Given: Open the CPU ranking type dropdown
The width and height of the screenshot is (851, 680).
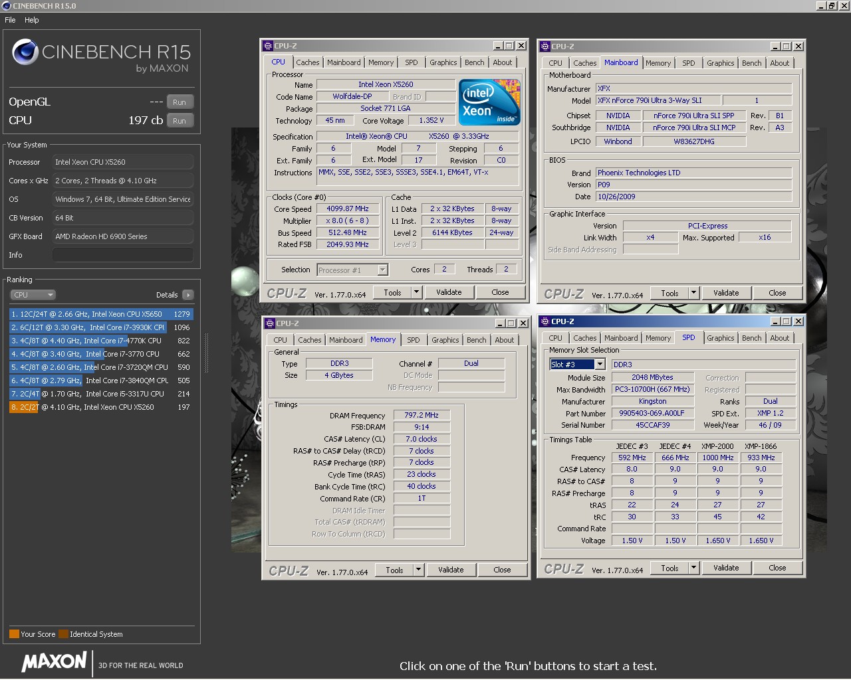Looking at the screenshot, I should (33, 295).
